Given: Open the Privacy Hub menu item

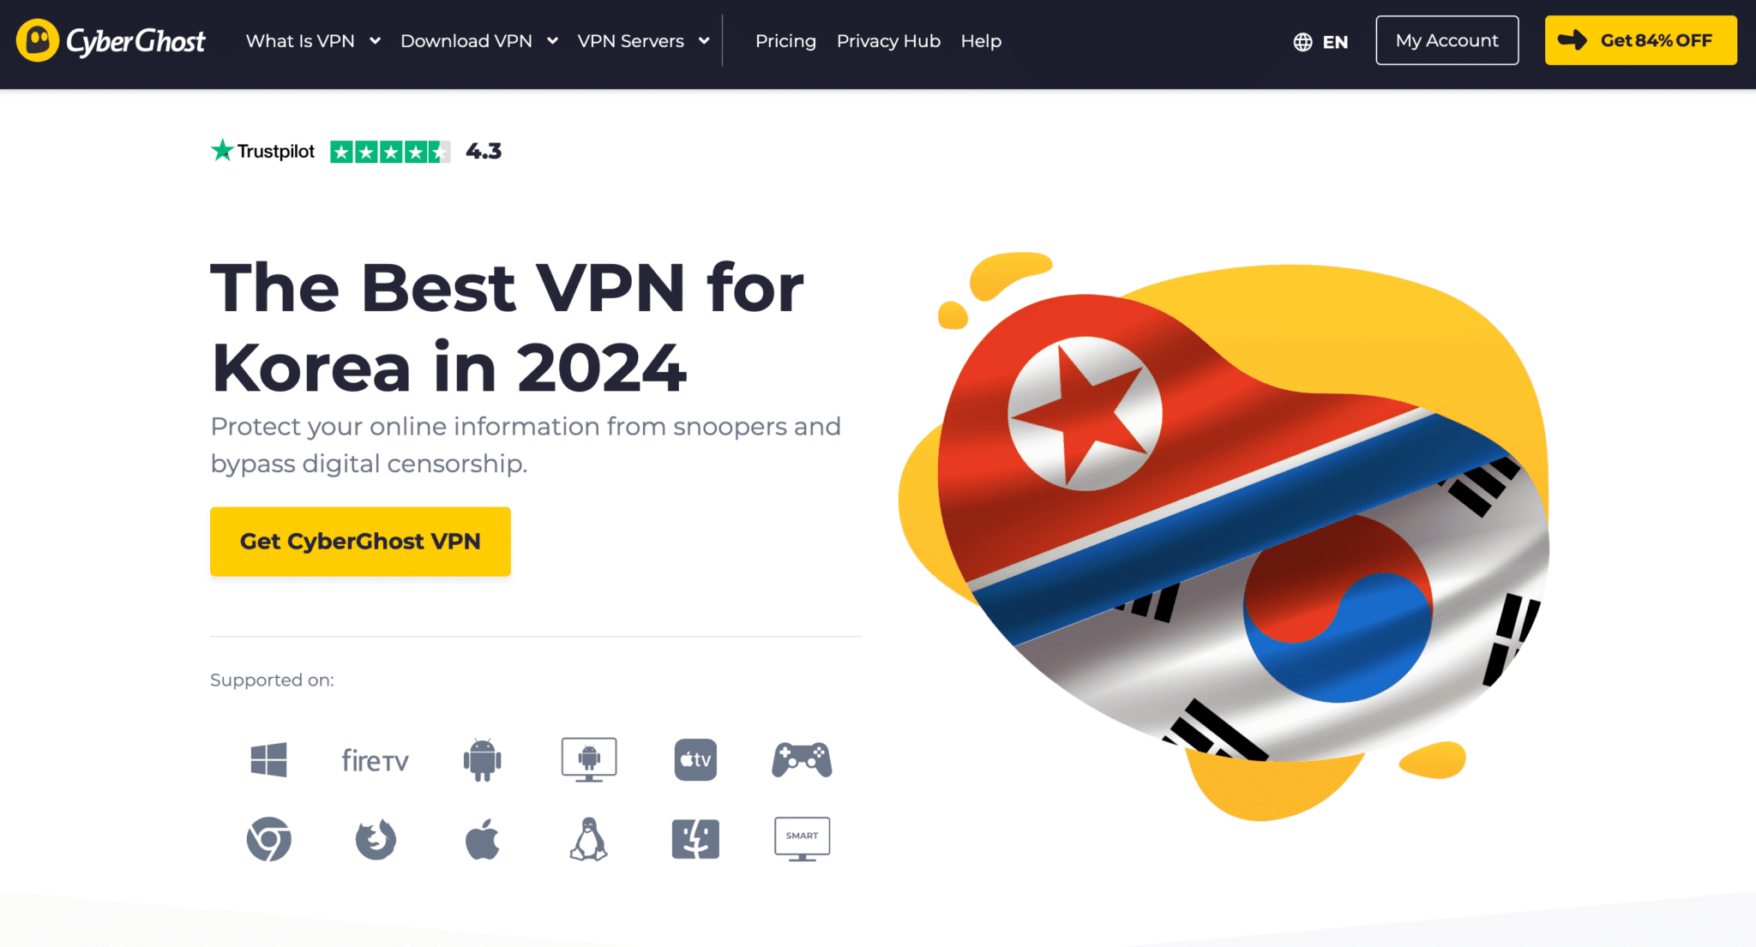Looking at the screenshot, I should (888, 41).
